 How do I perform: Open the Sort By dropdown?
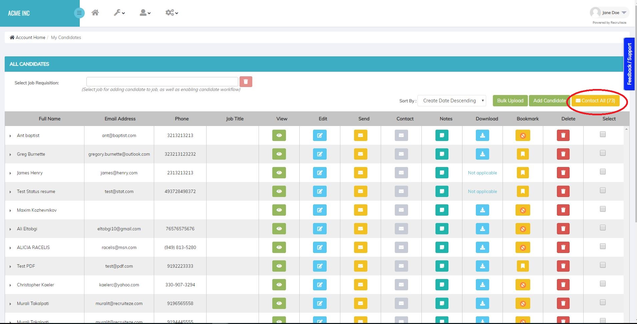click(452, 100)
